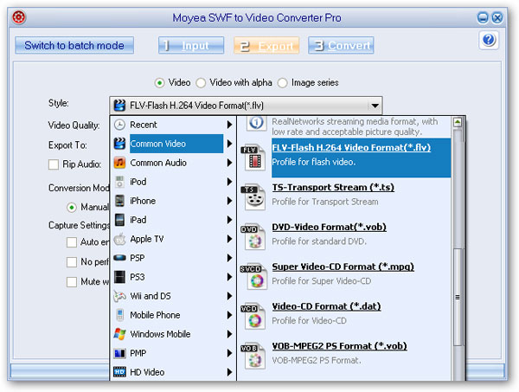The image size is (519, 392).
Task: Click the Style combo box field
Action: (x=246, y=106)
